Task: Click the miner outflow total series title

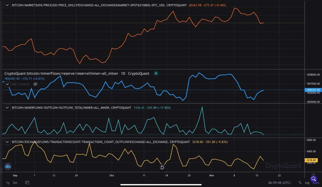Action: coord(71,108)
